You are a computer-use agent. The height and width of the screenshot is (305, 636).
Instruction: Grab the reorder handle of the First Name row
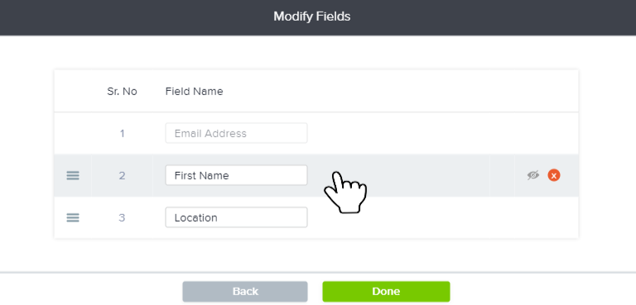[73, 175]
